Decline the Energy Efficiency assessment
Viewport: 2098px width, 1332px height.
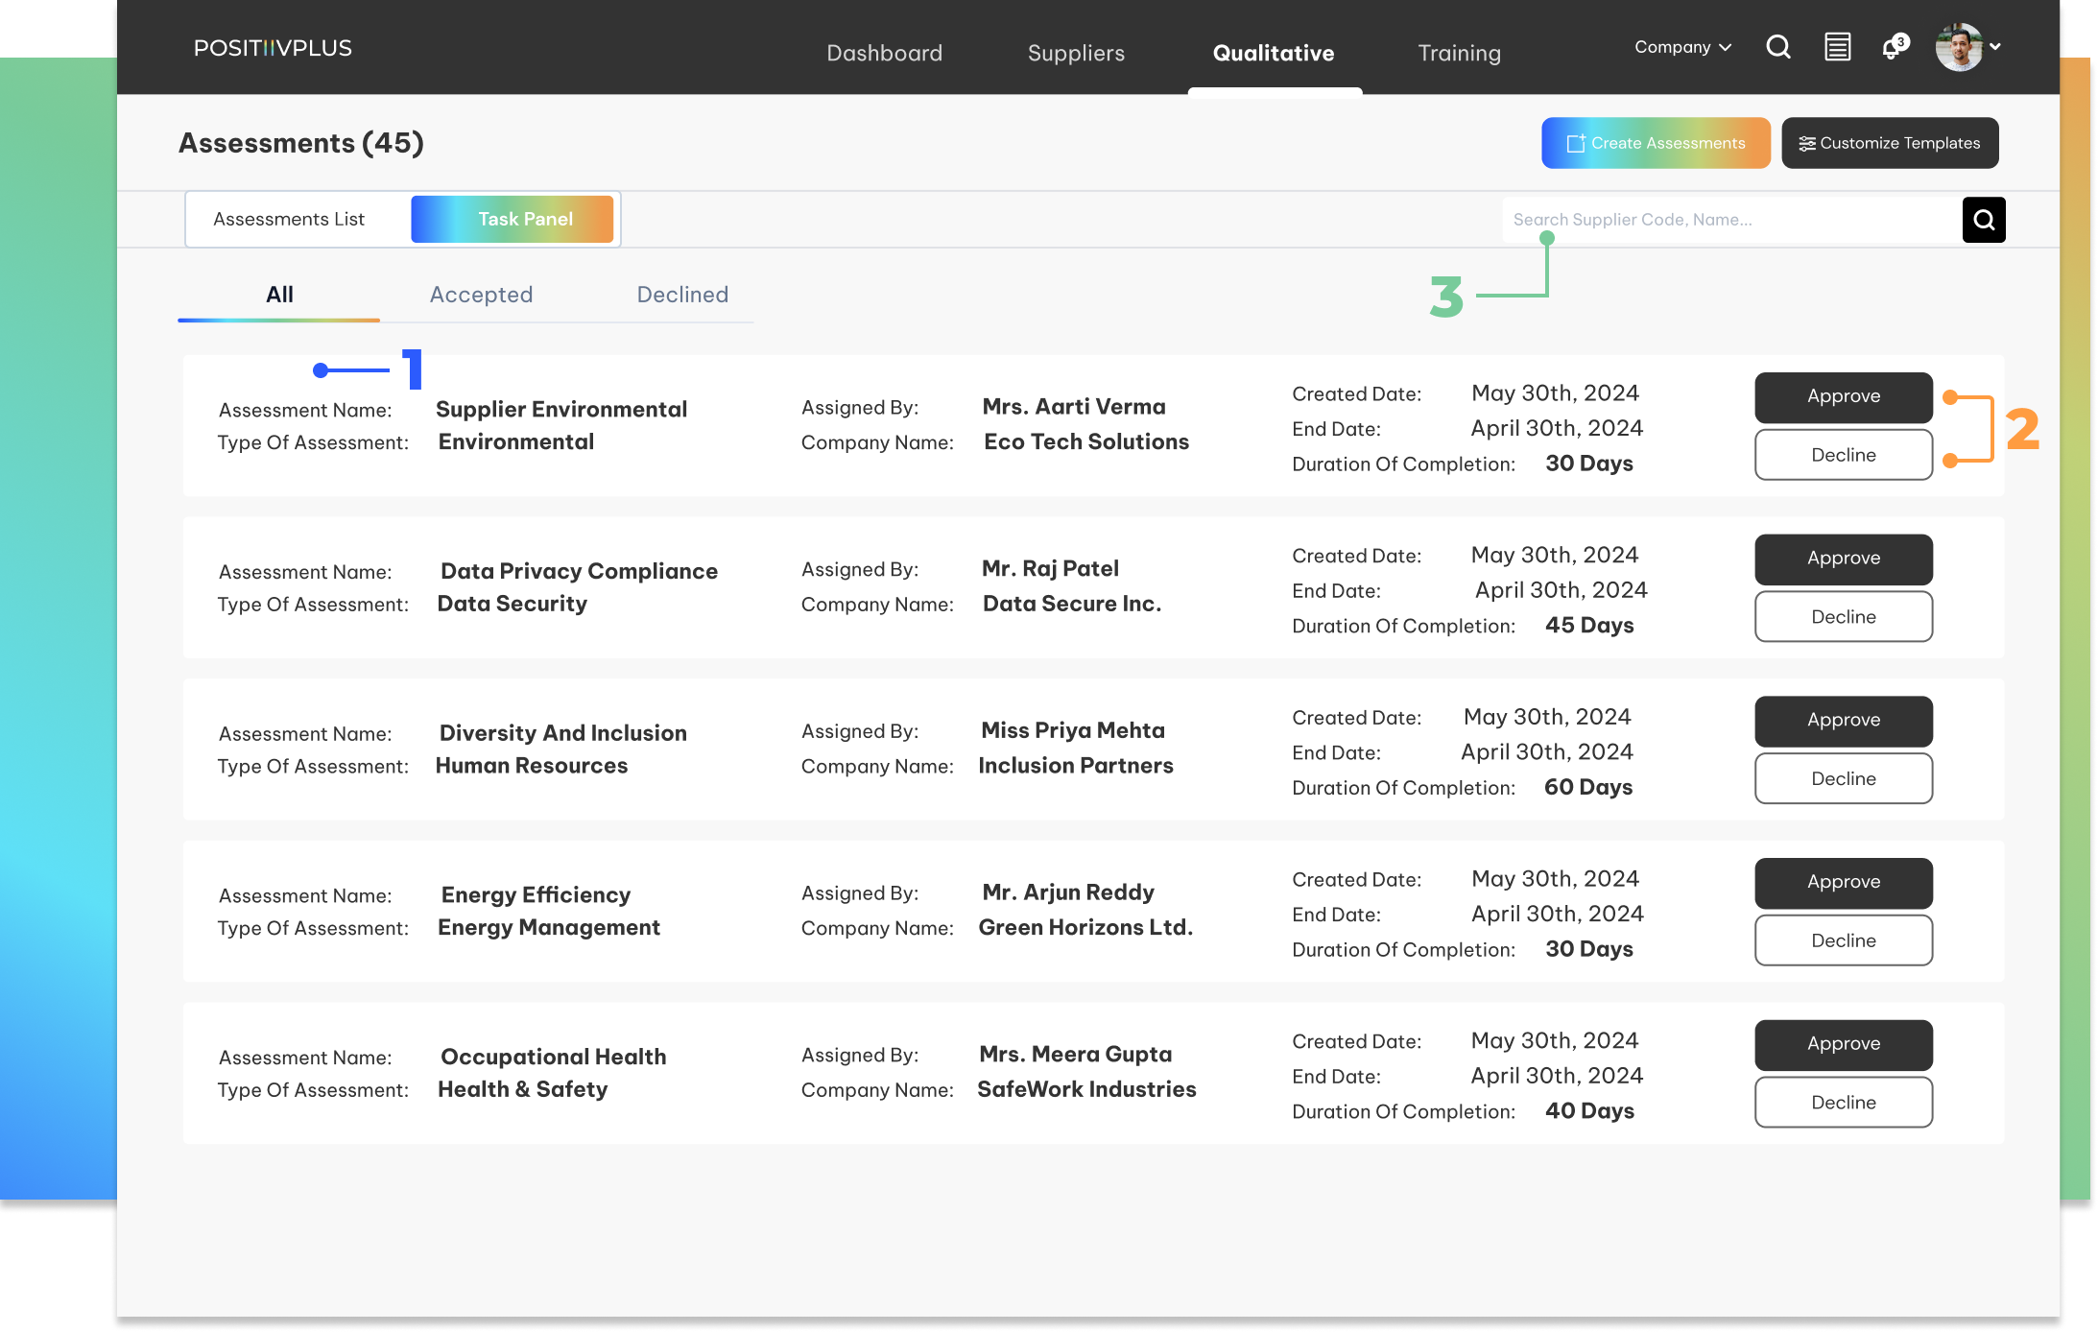click(1843, 940)
